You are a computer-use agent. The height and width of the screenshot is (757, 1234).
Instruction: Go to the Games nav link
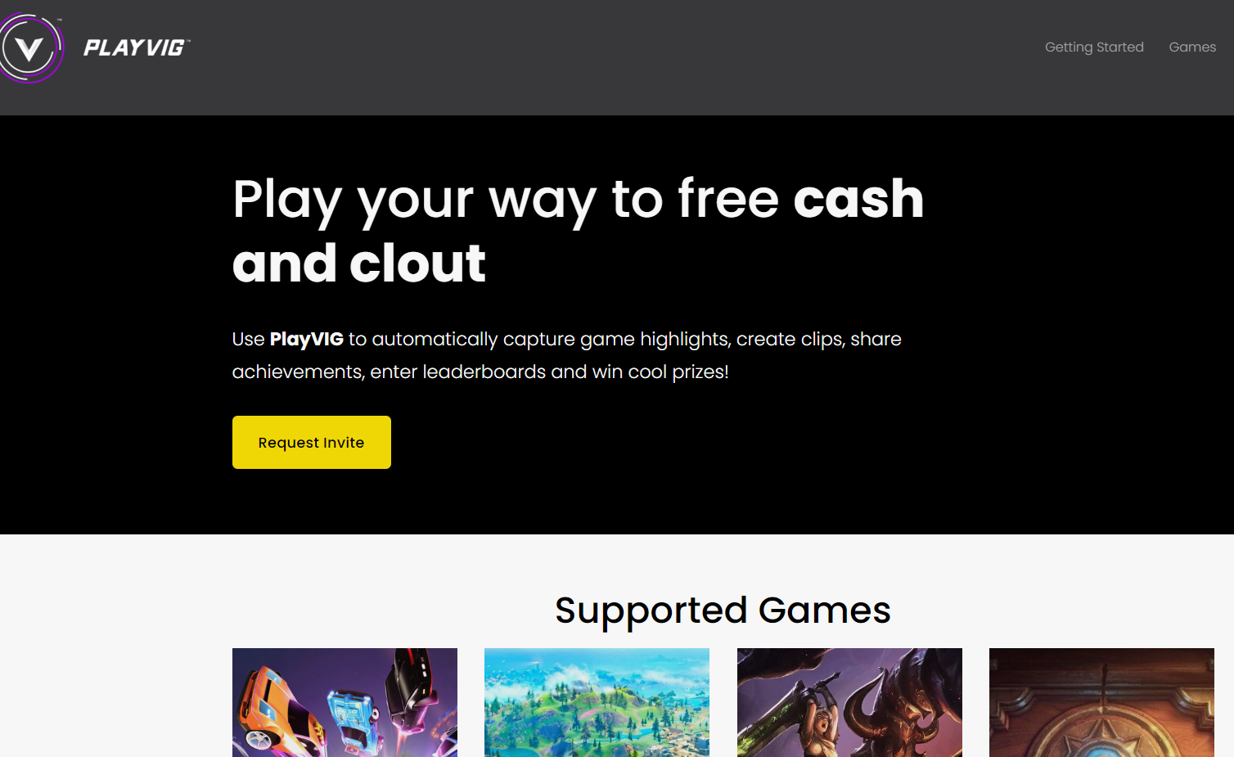pyautogui.click(x=1192, y=47)
